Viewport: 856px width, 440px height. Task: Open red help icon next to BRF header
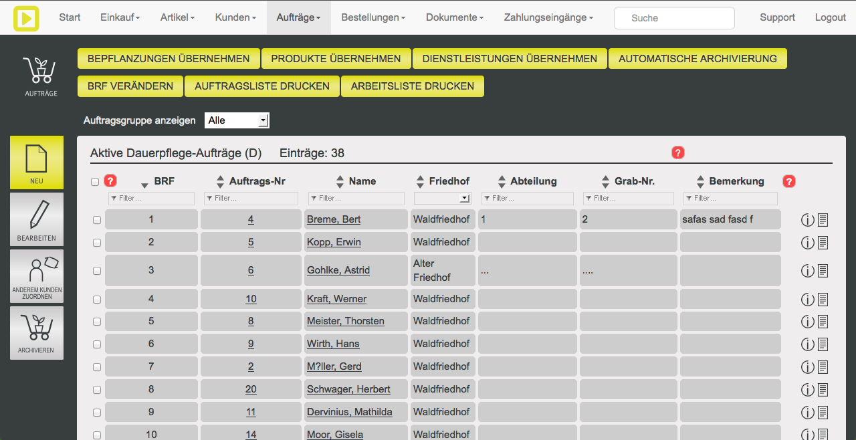click(x=111, y=181)
